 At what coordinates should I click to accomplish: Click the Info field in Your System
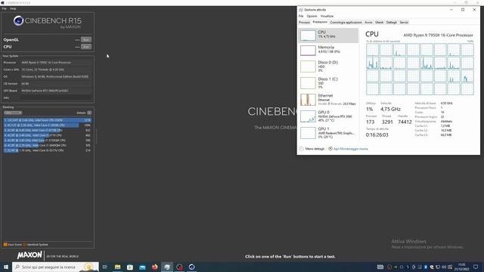56,97
